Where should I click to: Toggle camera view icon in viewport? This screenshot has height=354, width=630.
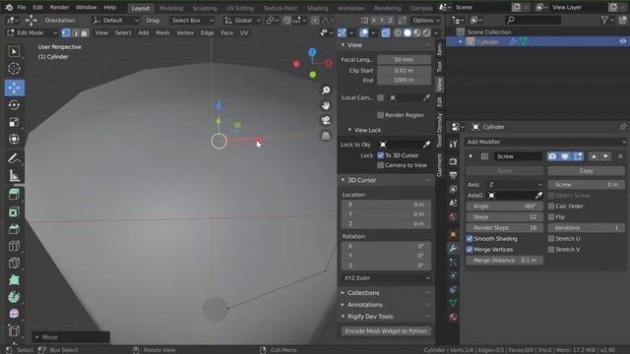[326, 120]
